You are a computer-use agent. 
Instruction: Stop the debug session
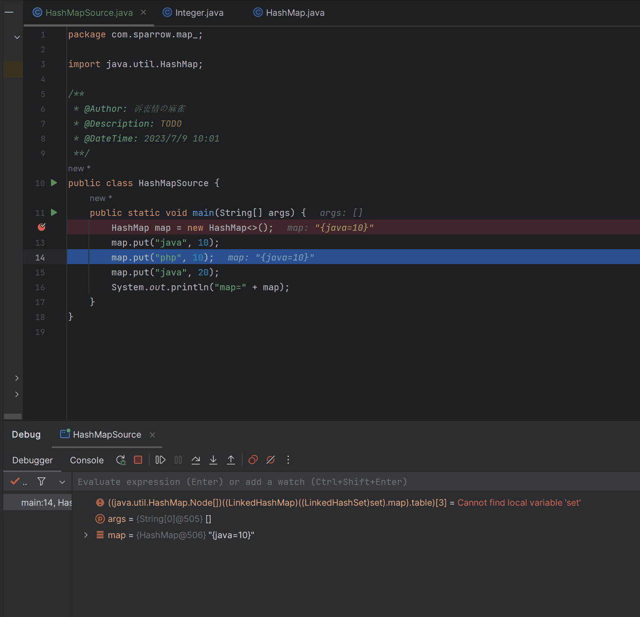(138, 460)
